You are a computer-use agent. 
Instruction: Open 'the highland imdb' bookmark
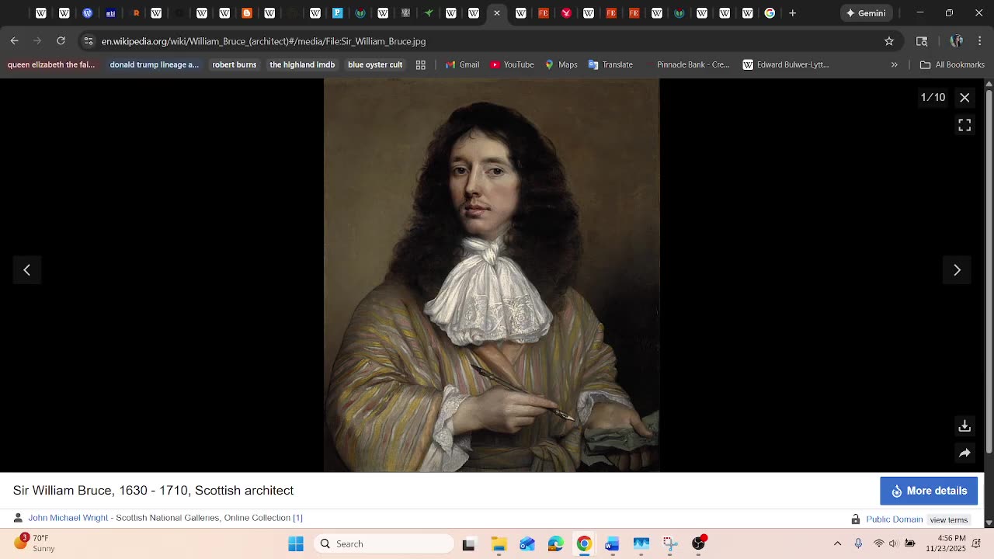tap(302, 64)
